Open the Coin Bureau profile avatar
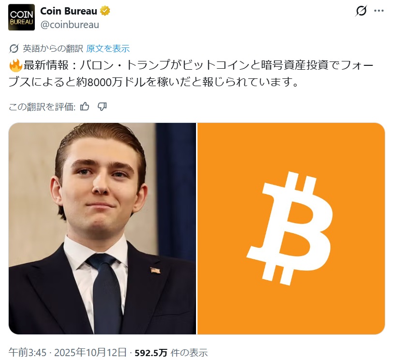393x360 pixels. (x=22, y=17)
